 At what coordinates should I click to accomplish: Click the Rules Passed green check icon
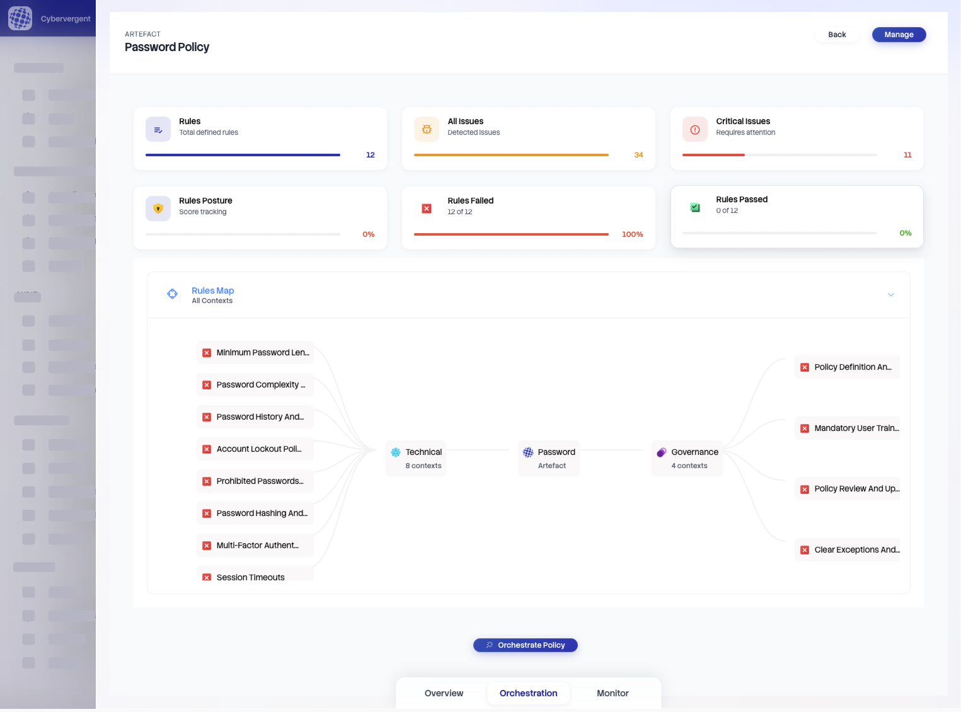pyautogui.click(x=694, y=207)
